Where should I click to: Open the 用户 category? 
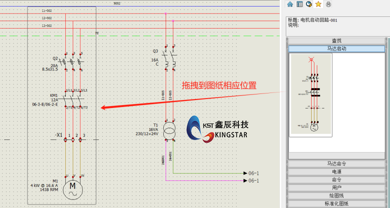(x=336, y=187)
